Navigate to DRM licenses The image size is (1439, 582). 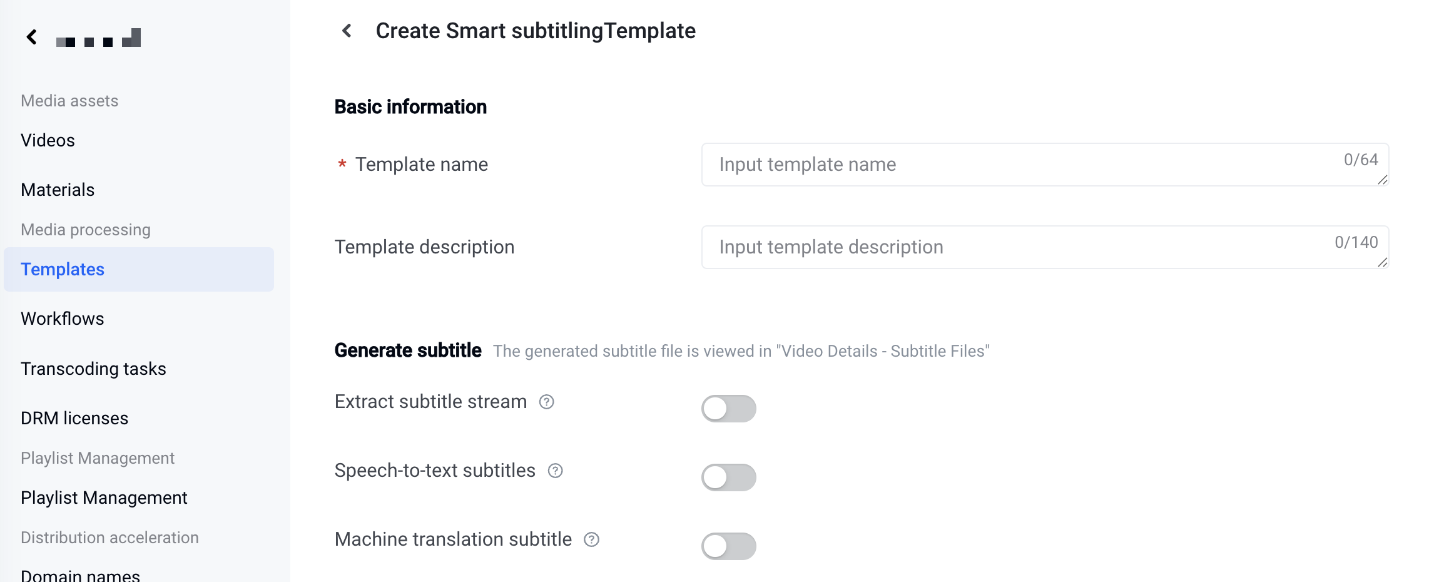coord(74,418)
